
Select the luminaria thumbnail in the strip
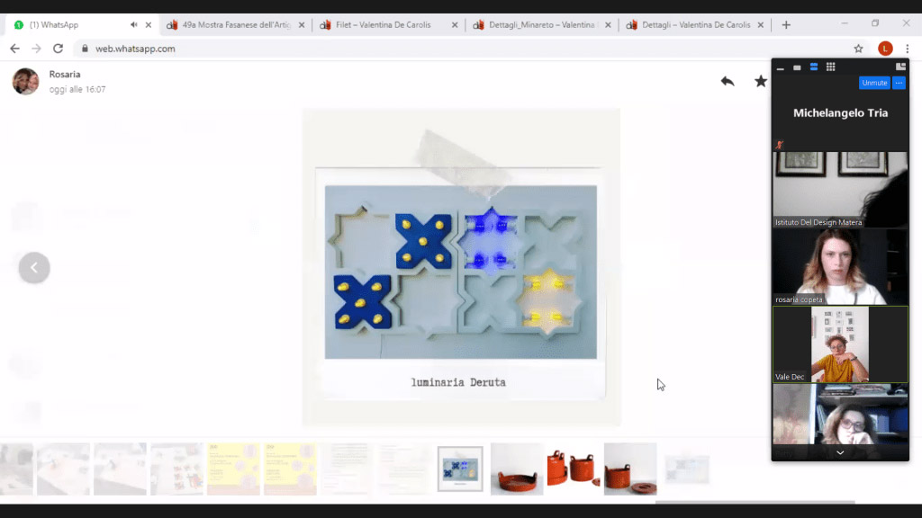coord(460,469)
